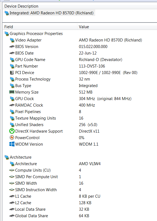Click the Video Adapter row icon
The height and width of the screenshot is (221, 157).
(12, 40)
